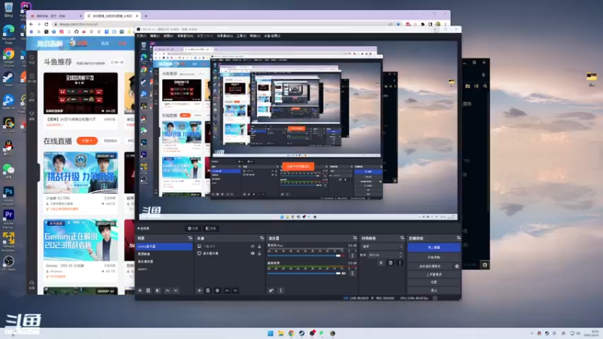Expand the orange category dropdown on Douyu
603x339 pixels.
click(87, 141)
